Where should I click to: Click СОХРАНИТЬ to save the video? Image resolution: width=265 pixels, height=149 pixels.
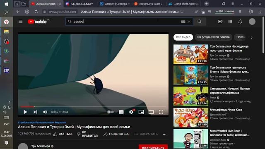(x=146, y=134)
